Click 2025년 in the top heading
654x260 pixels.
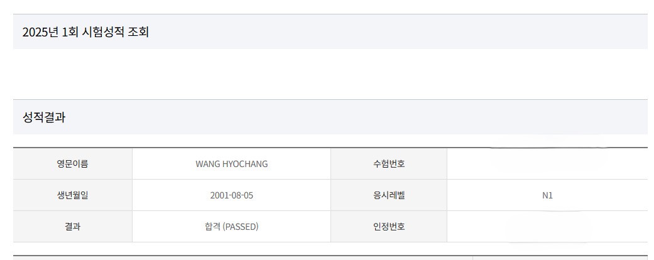pos(40,32)
